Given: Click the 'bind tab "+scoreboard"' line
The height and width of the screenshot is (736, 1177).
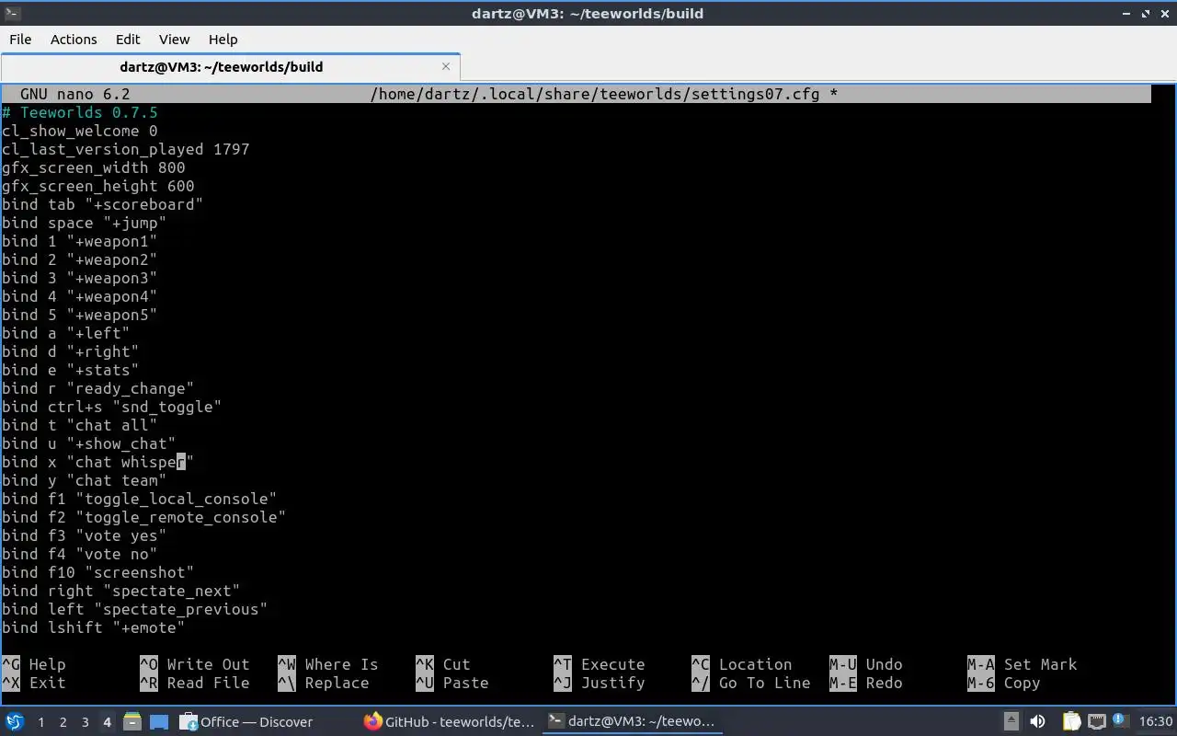Looking at the screenshot, I should point(103,204).
